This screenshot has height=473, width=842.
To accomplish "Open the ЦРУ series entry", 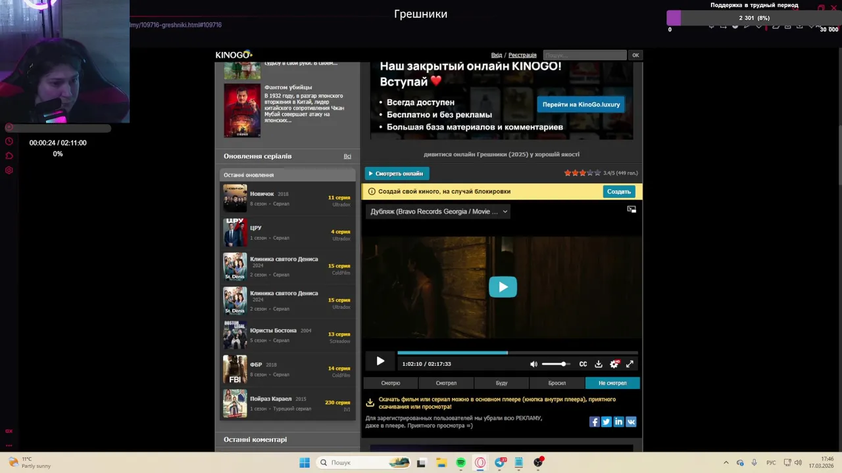I will [x=287, y=233].
